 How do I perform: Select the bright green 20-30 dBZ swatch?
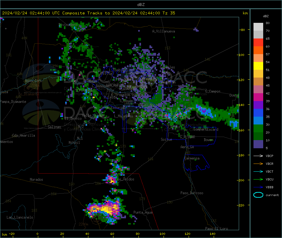point(258,129)
